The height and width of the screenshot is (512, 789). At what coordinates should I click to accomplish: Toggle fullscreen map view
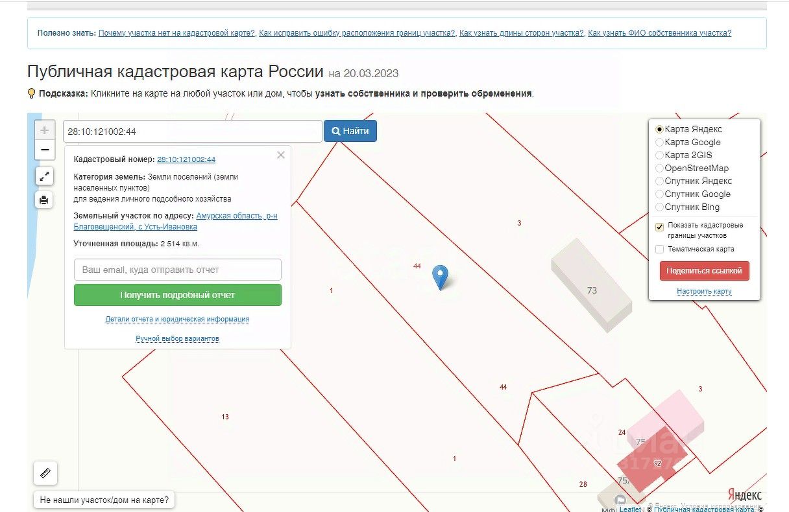click(x=44, y=176)
